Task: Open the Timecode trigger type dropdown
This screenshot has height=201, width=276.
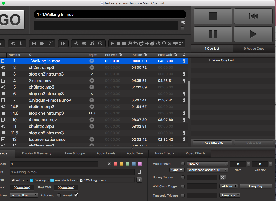Action: coord(230,195)
